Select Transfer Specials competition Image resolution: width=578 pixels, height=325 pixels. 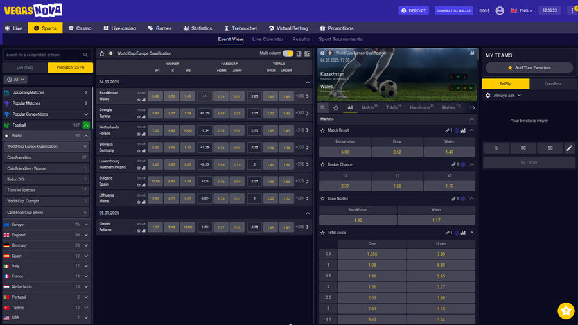pos(47,191)
